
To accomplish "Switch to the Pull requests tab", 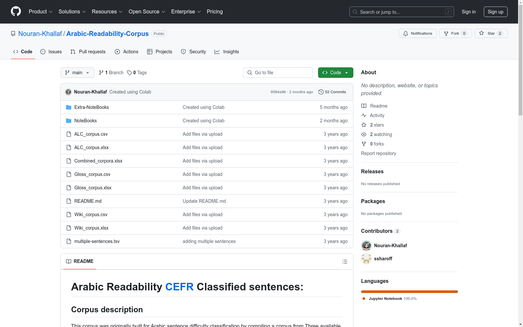I will click(88, 52).
